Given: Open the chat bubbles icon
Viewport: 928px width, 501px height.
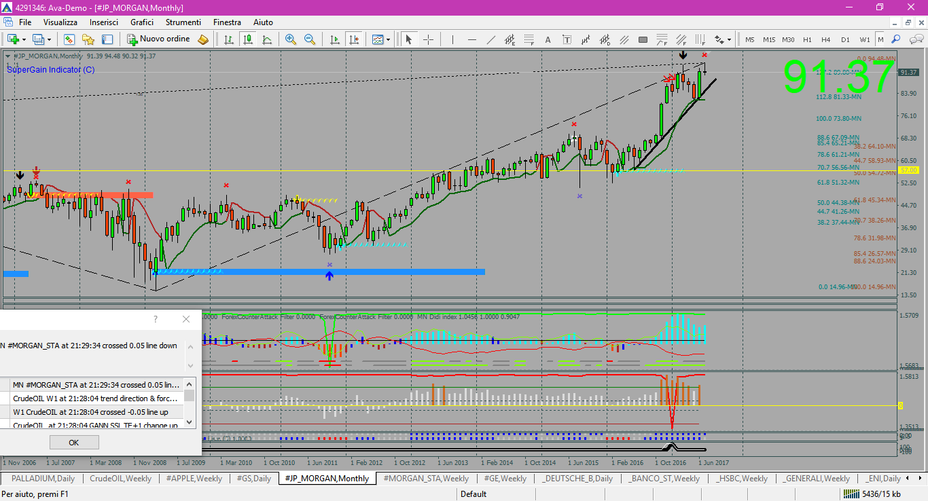Looking at the screenshot, I should click(915, 39).
